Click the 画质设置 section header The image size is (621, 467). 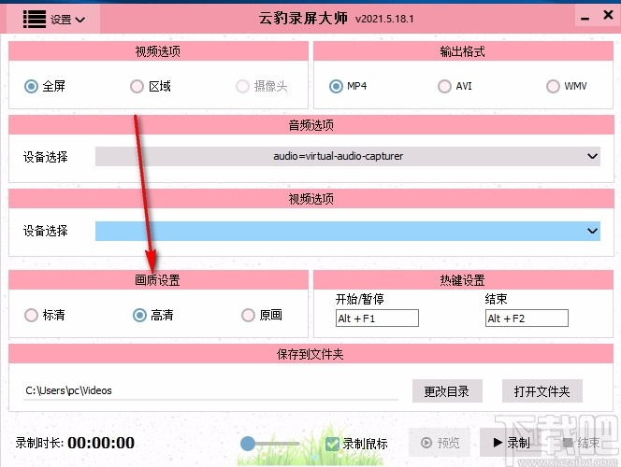pos(158,280)
